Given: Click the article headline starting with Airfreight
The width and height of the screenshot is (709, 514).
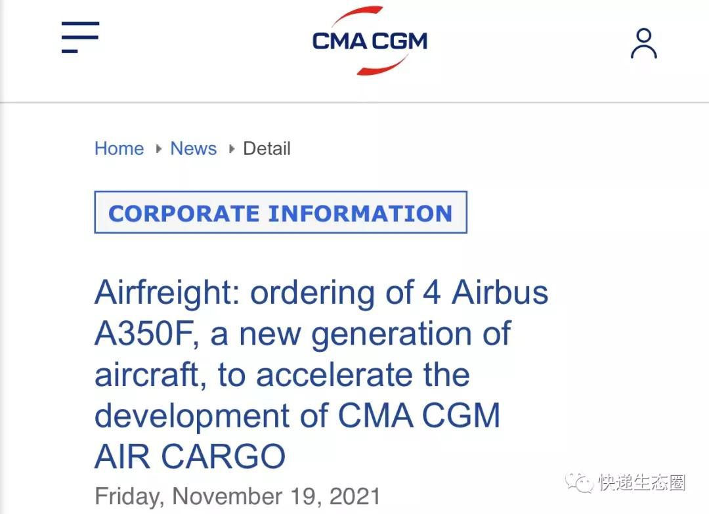Looking at the screenshot, I should coord(321,374).
